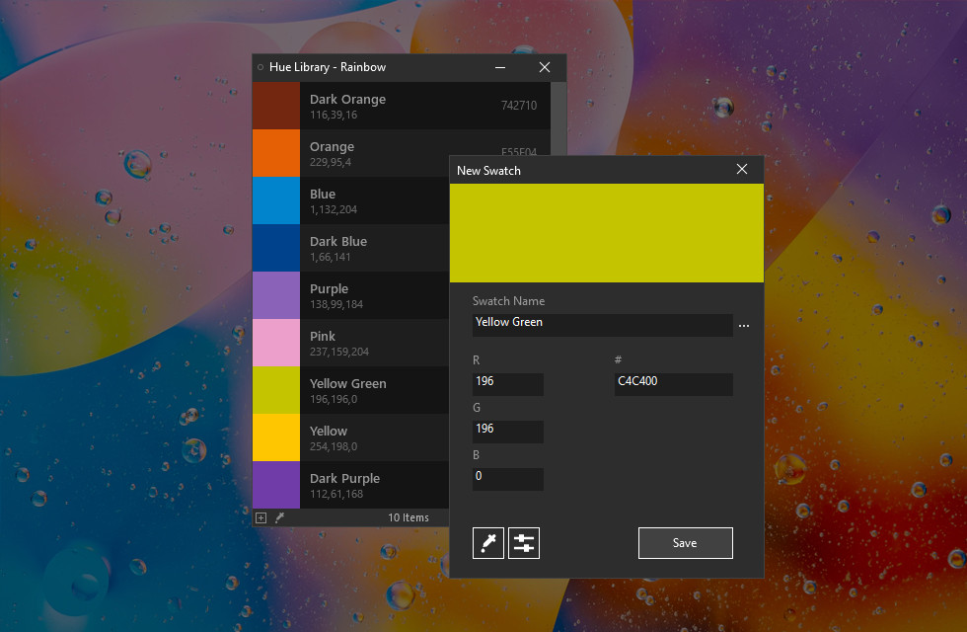The image size is (967, 632).
Task: Select the Dark Purple color square
Action: [276, 485]
